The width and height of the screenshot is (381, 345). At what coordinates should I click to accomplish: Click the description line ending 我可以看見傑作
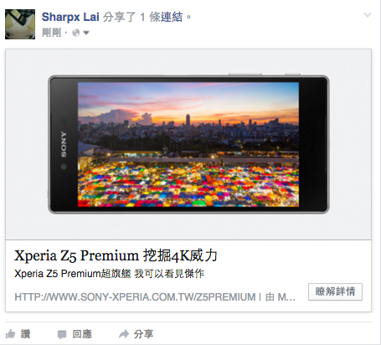(109, 274)
